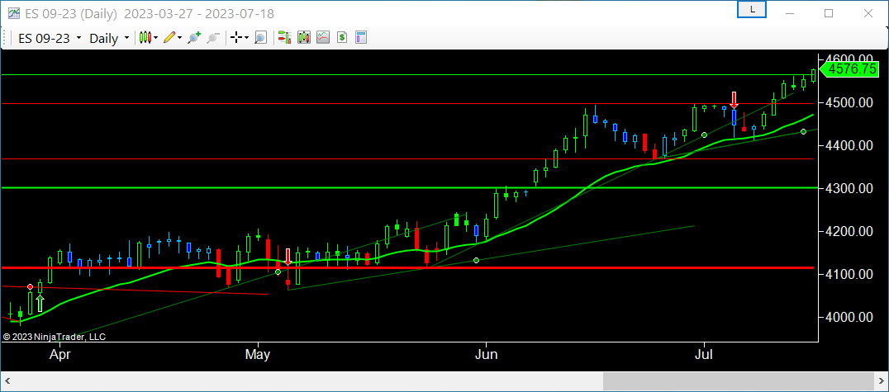Open the chart Properties icon
The height and width of the screenshot is (392, 889).
[x=361, y=38]
